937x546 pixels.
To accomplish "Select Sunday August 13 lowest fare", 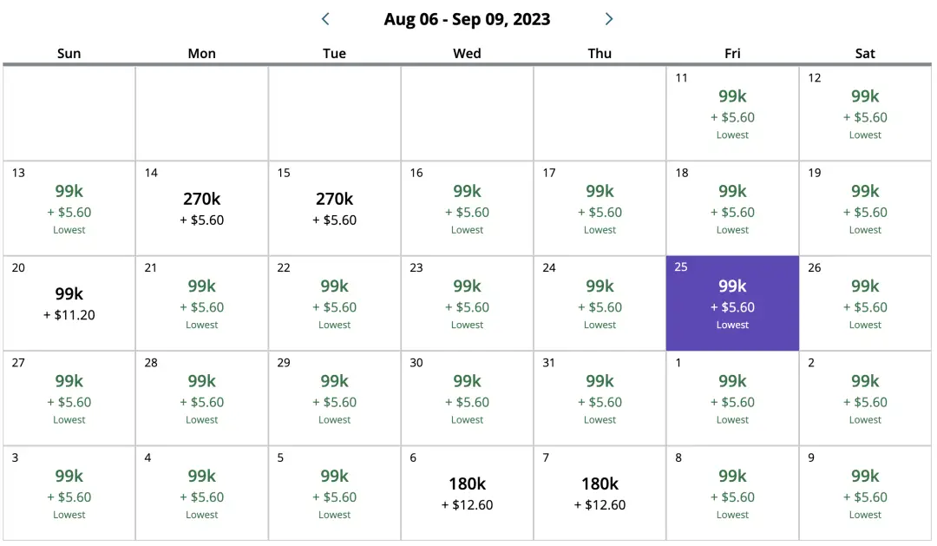I will pos(69,208).
